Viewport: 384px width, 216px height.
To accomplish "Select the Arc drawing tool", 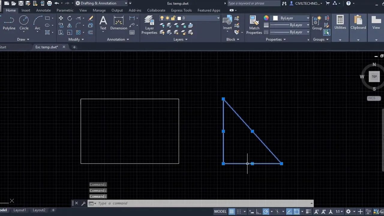I will coord(37,23).
